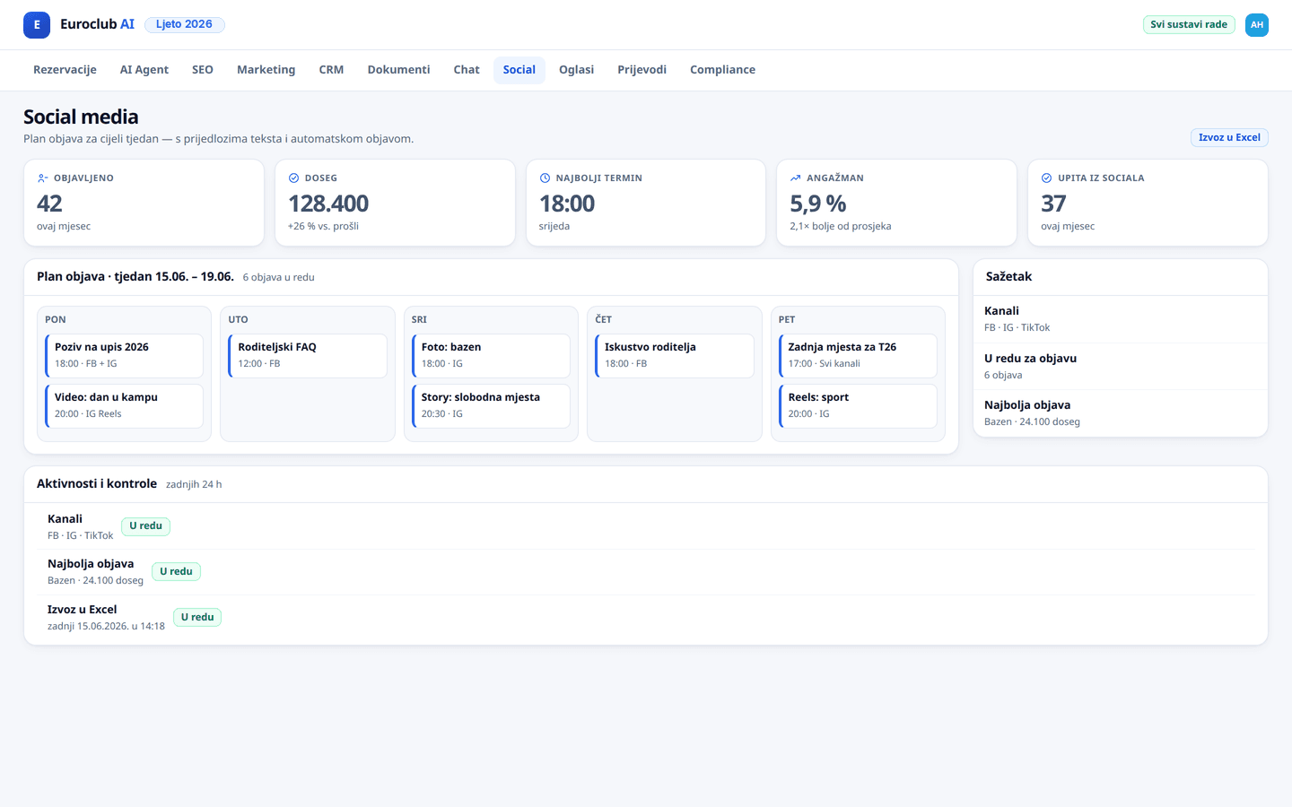Screen dimensions: 1292x807
Task: Click the PET day column header
Action: pos(787,319)
